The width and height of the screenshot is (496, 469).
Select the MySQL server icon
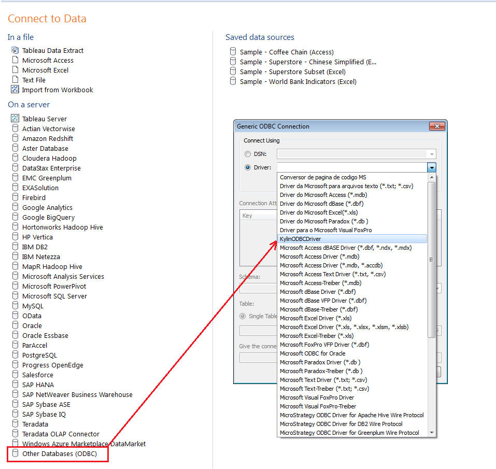(x=15, y=306)
